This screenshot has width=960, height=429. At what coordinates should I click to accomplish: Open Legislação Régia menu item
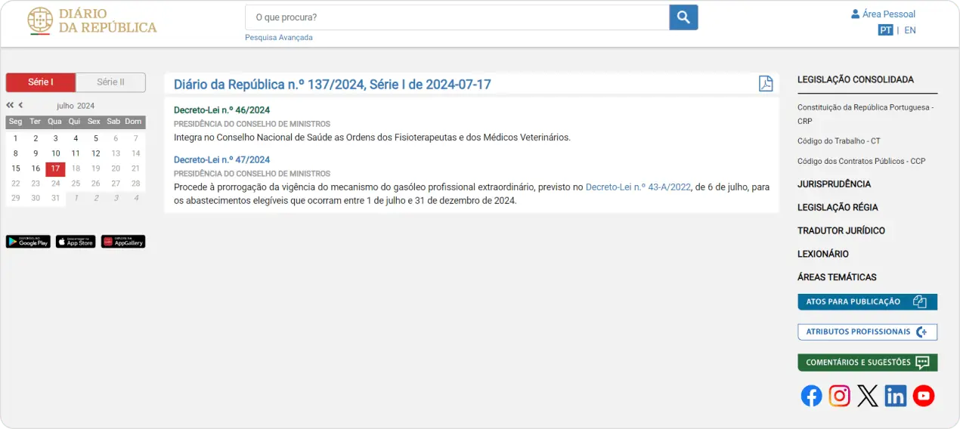(x=838, y=208)
